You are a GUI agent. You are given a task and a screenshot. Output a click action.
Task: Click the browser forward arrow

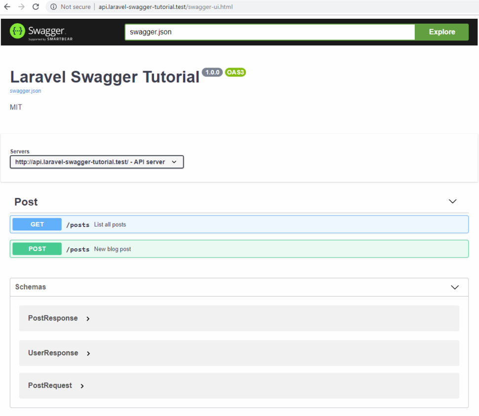coord(21,7)
